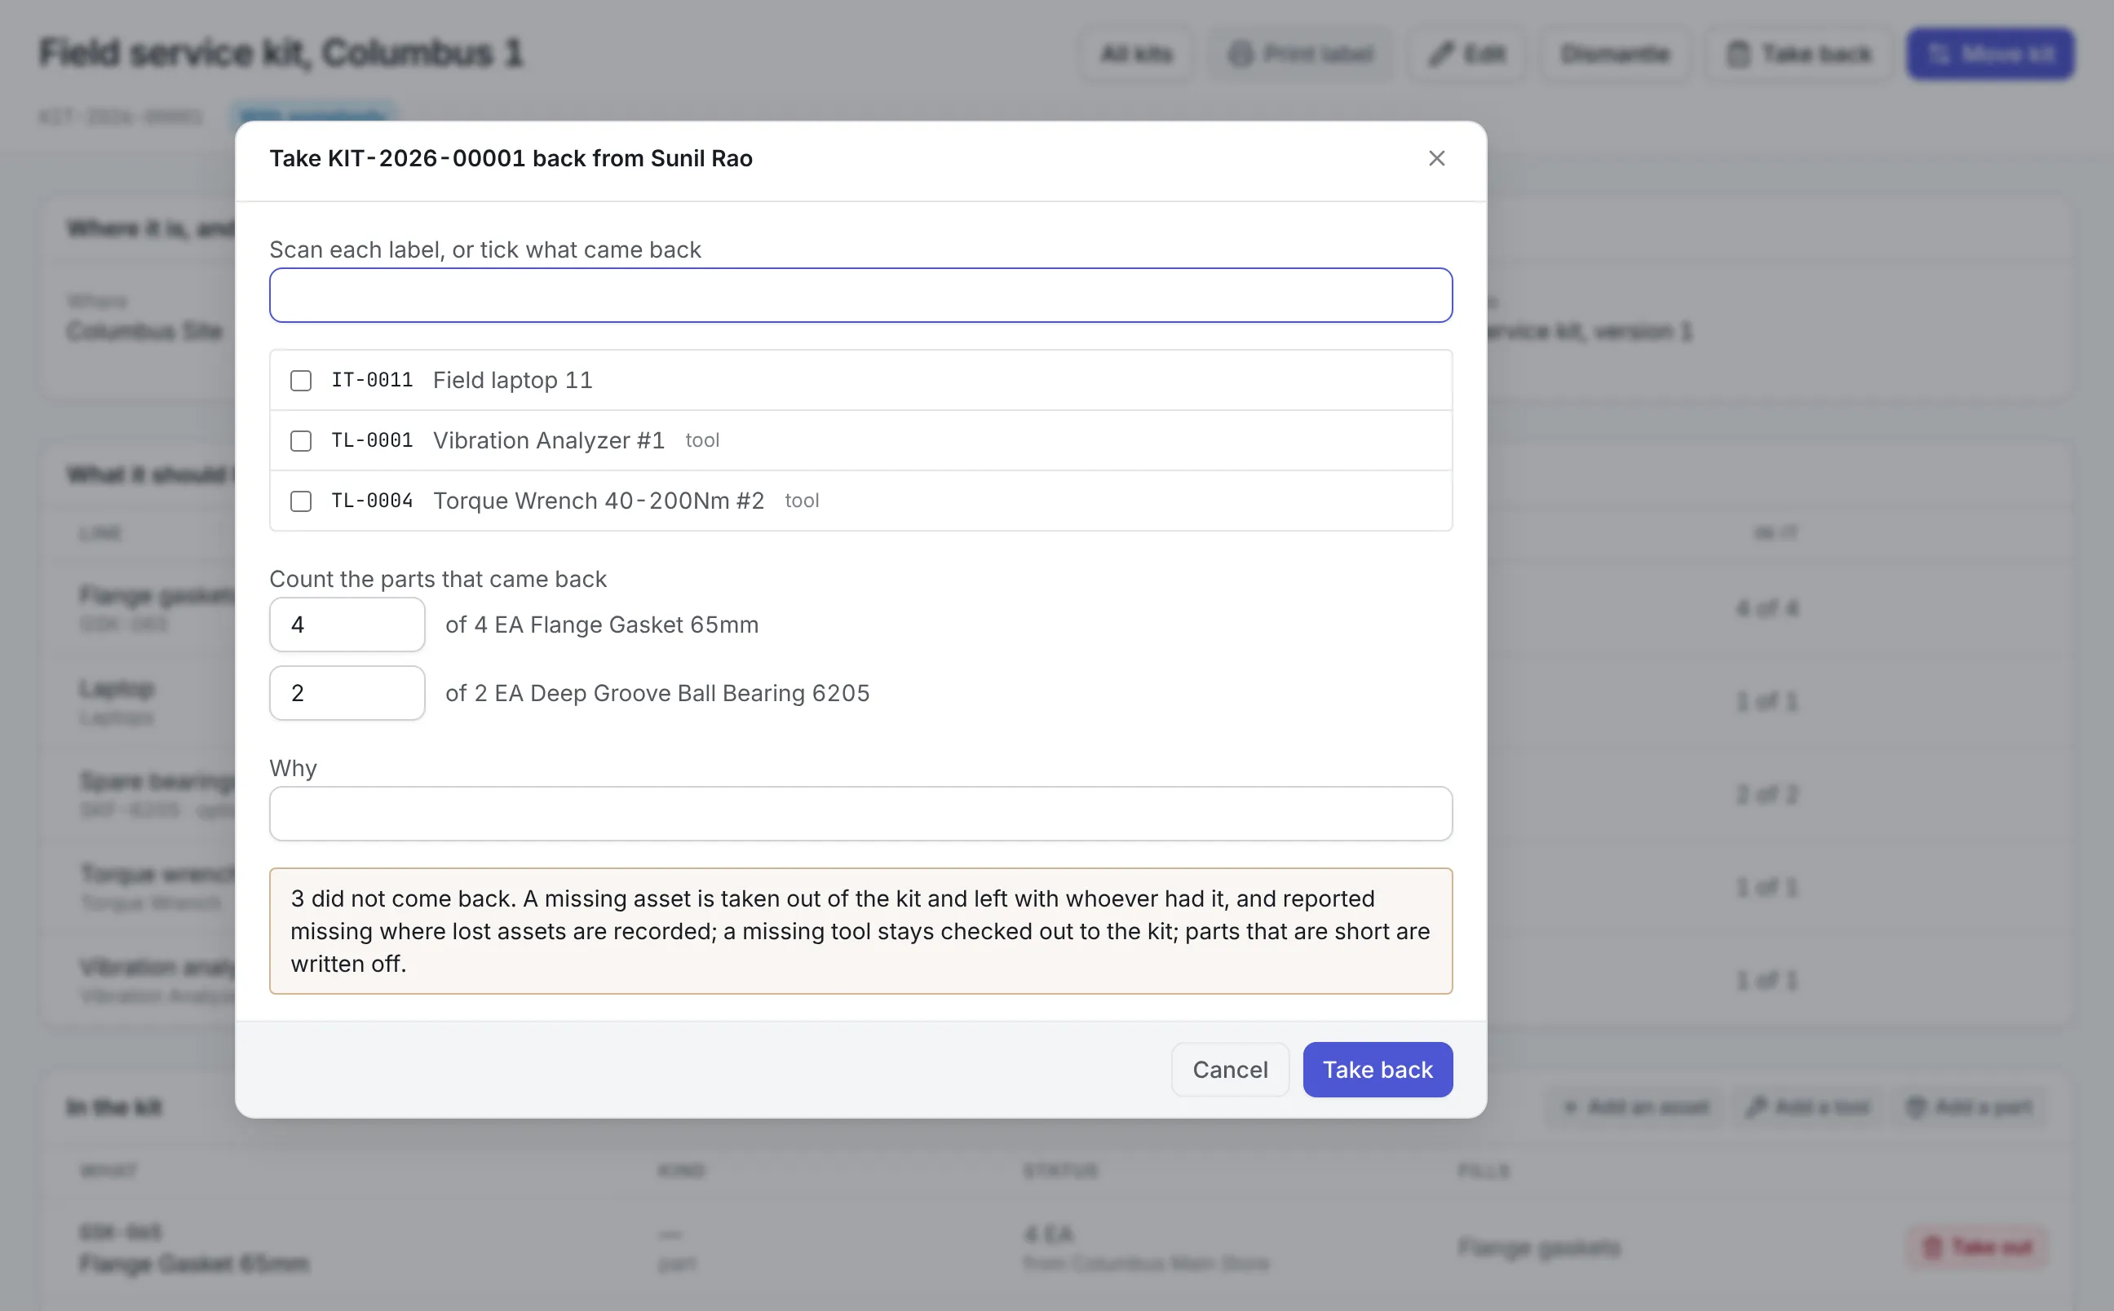This screenshot has width=2114, height=1311.
Task: Click the Vibration Analyzer #1 label text
Action: 549,440
